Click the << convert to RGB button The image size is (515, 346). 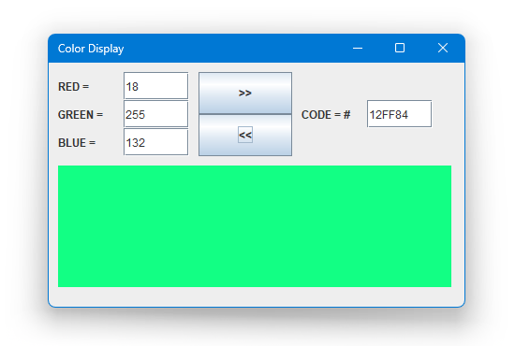245,135
